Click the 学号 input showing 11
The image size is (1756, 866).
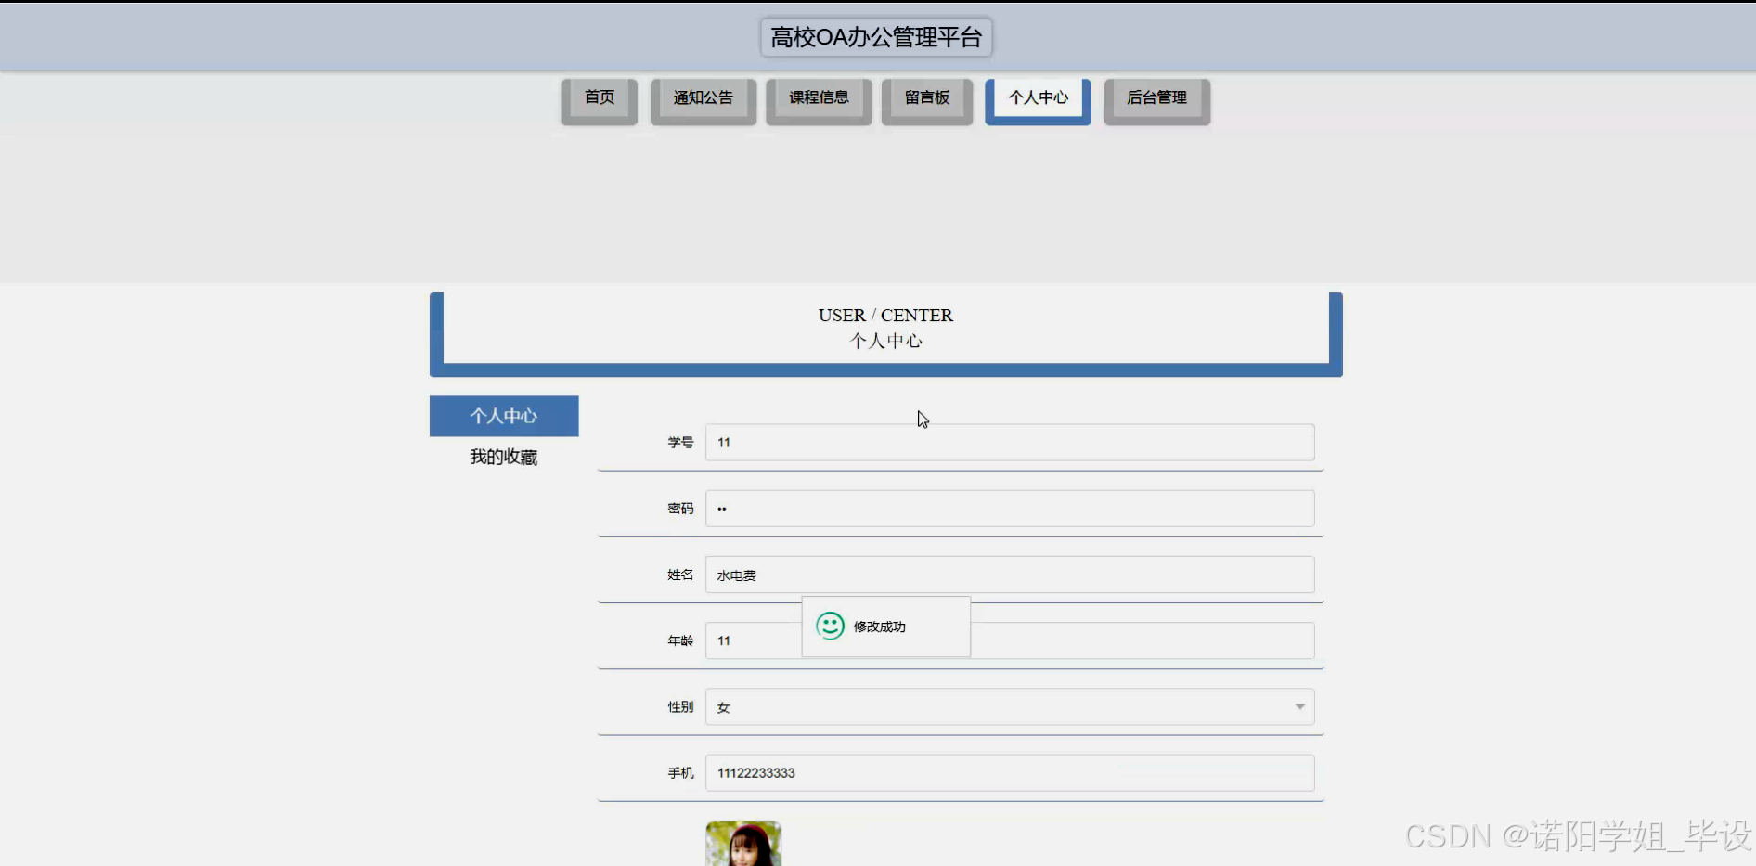coord(1010,443)
